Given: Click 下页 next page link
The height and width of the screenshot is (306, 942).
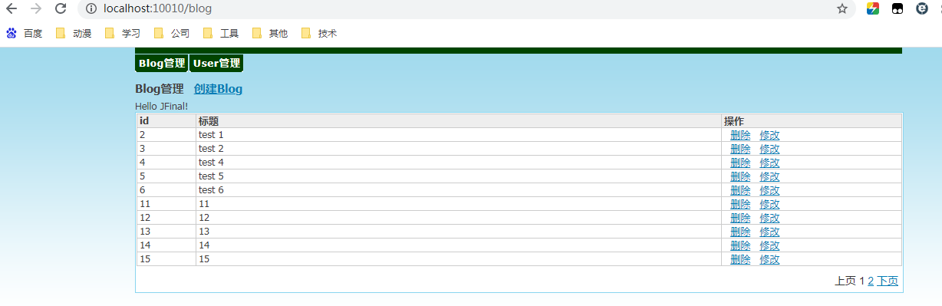Looking at the screenshot, I should click(888, 281).
